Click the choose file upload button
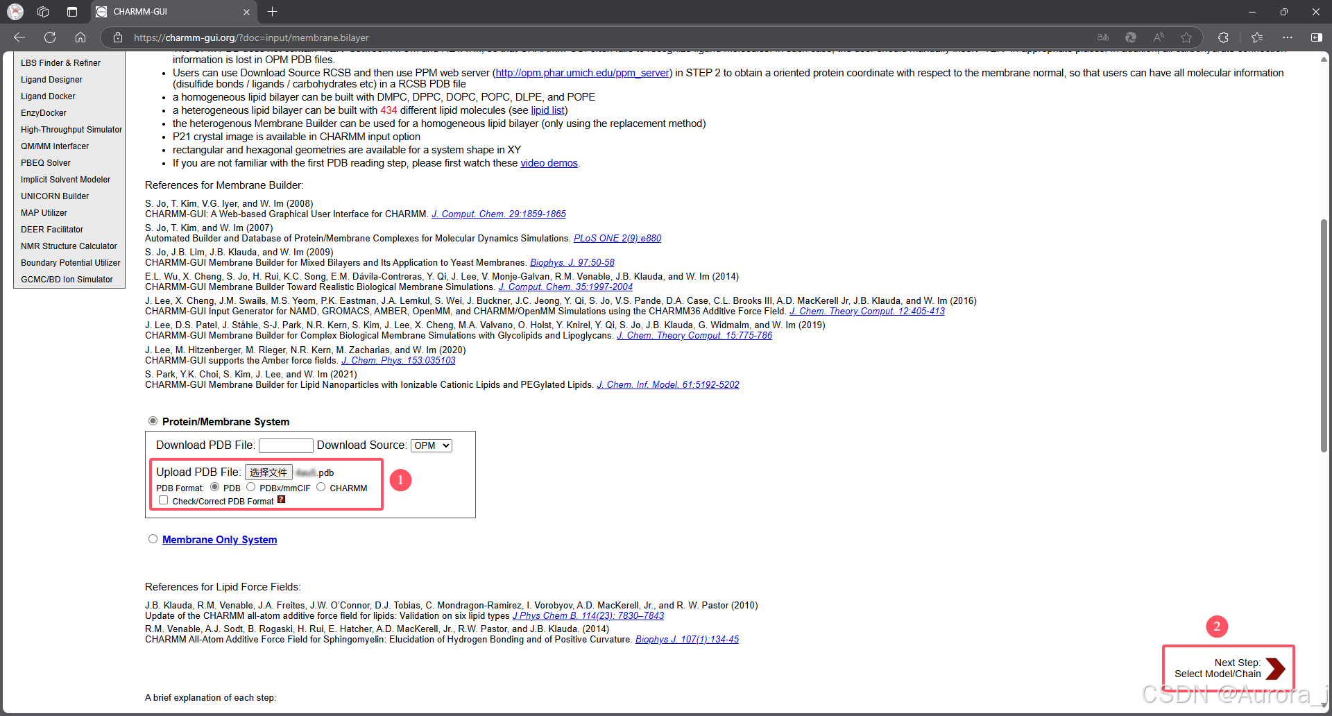This screenshot has width=1332, height=716. (x=268, y=472)
